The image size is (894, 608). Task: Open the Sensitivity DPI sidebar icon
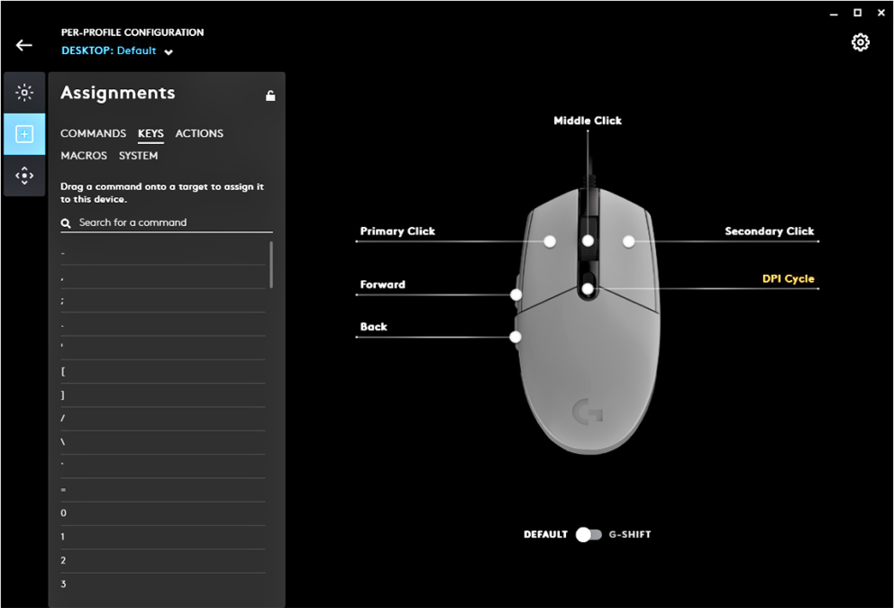tap(24, 176)
